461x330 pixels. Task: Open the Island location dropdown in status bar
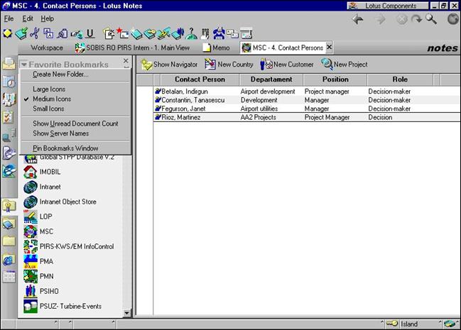point(410,324)
